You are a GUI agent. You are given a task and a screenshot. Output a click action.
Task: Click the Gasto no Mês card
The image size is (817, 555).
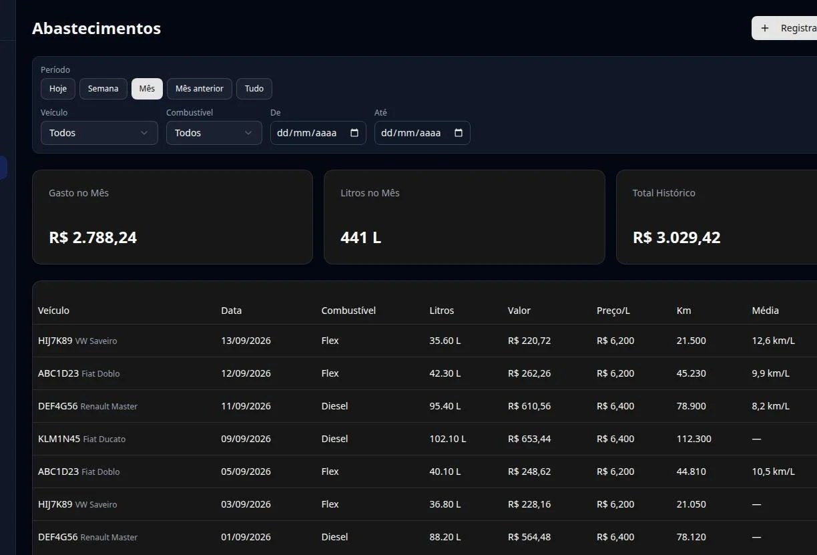tap(172, 217)
